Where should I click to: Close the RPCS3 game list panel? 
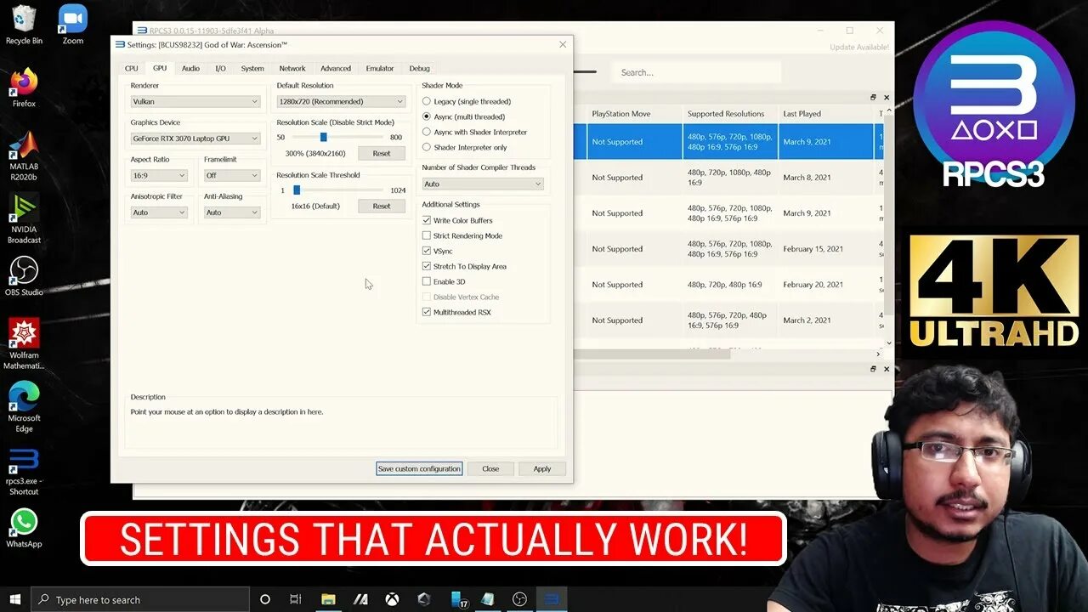click(887, 98)
